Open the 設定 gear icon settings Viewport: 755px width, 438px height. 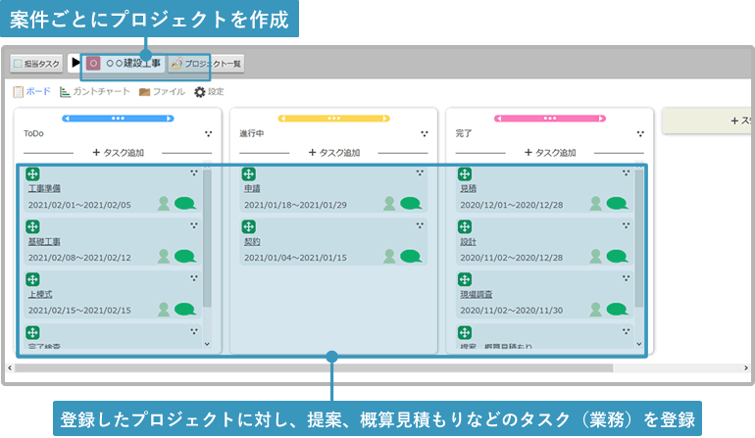click(x=200, y=92)
